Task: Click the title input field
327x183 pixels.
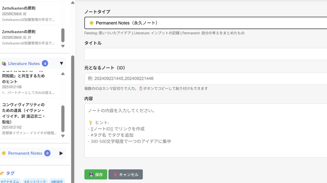Action: pos(206,54)
